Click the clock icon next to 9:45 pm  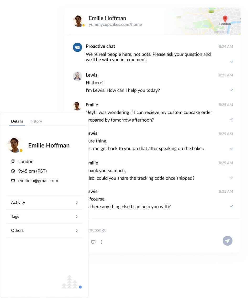13,171
